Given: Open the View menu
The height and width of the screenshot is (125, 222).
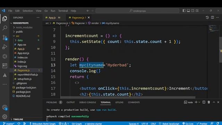Looking at the screenshot, I should (x=39, y=11).
